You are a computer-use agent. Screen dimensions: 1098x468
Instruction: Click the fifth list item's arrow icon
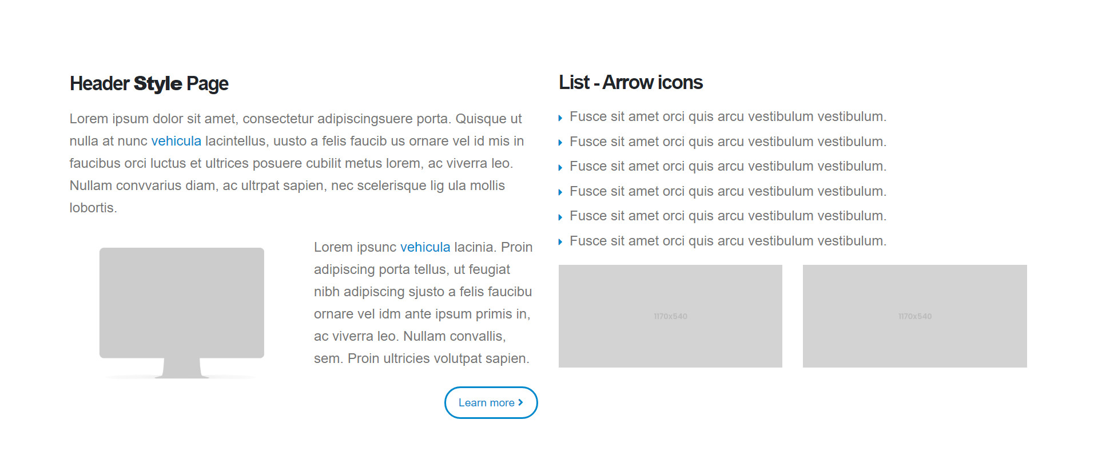(560, 217)
